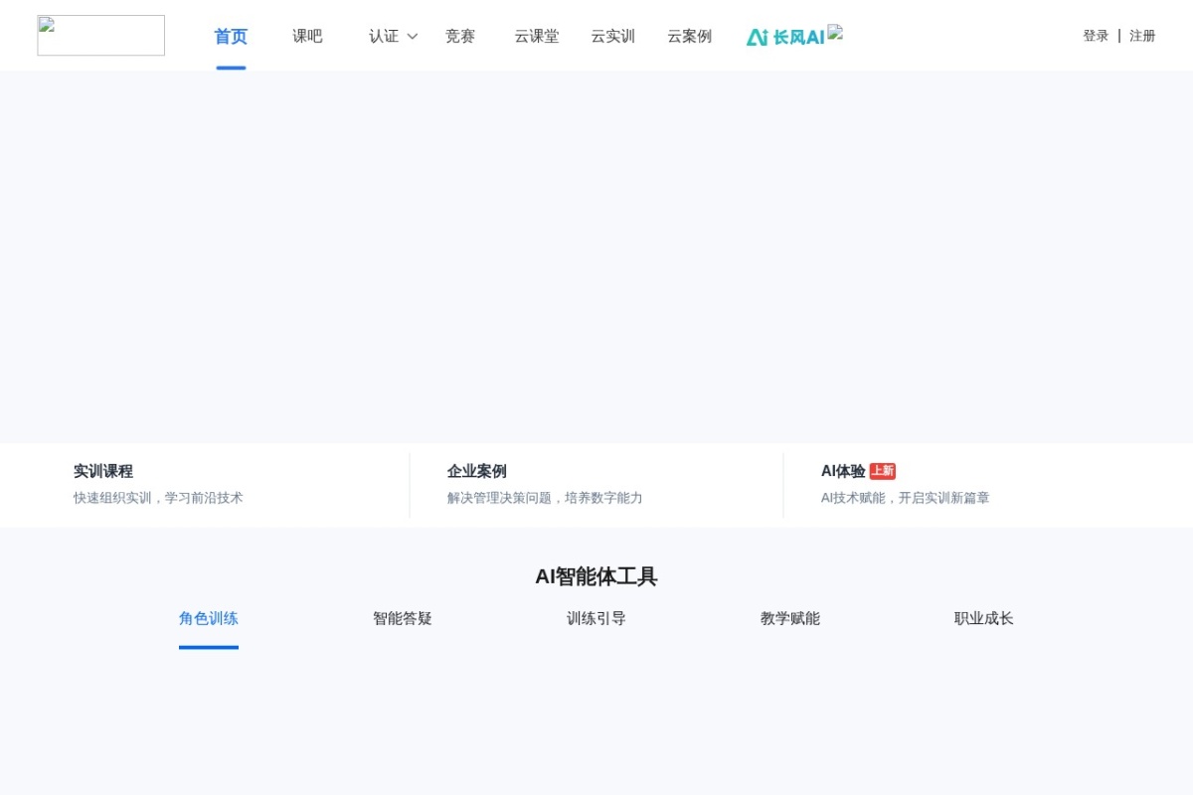Image resolution: width=1193 pixels, height=795 pixels.
Task: Click text 快速组织实训，学习前沿技术
Action: (158, 498)
